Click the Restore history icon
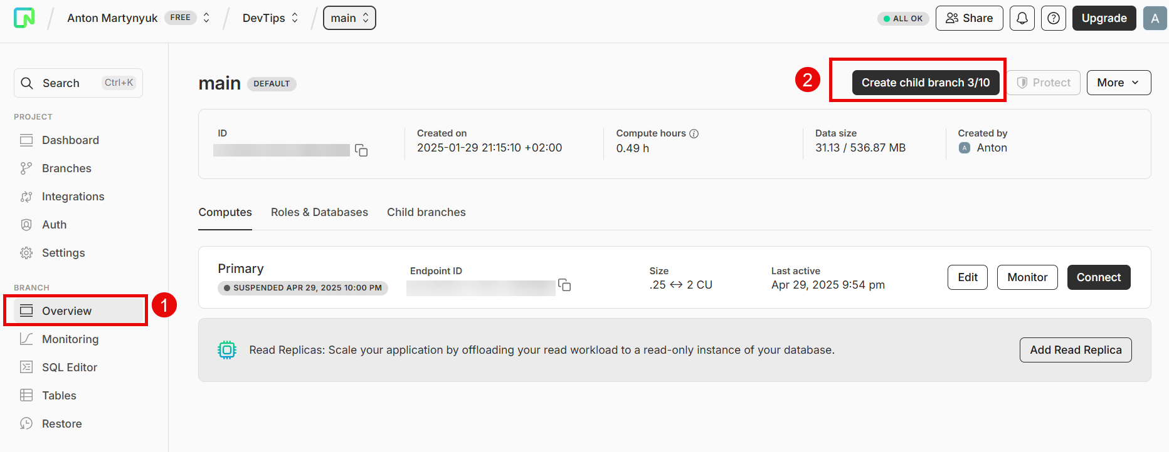 [26, 424]
